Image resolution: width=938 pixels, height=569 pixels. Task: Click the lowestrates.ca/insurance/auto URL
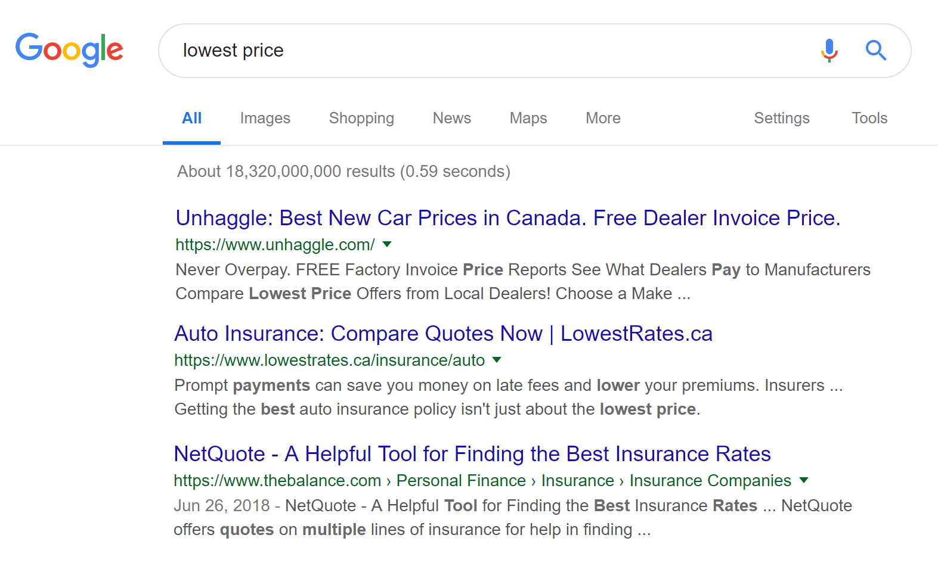[329, 360]
